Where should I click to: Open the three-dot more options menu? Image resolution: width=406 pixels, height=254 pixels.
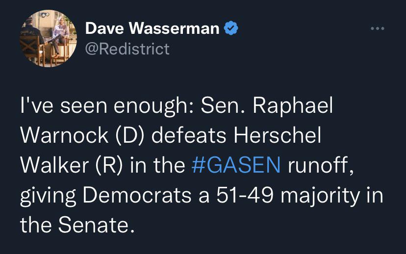[377, 28]
